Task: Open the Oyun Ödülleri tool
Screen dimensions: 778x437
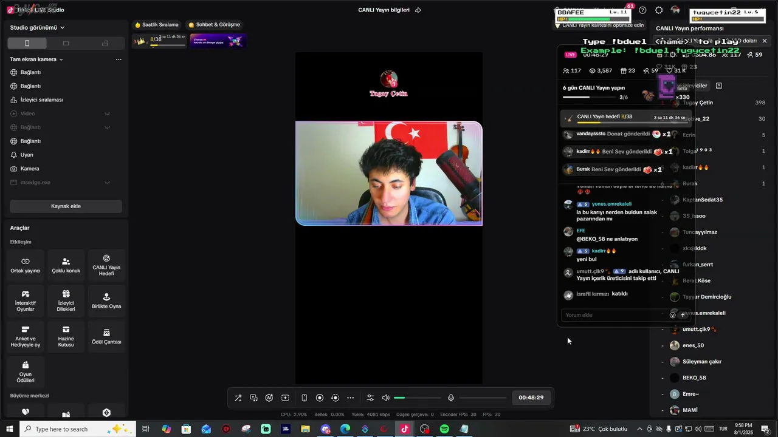Action: pos(26,372)
